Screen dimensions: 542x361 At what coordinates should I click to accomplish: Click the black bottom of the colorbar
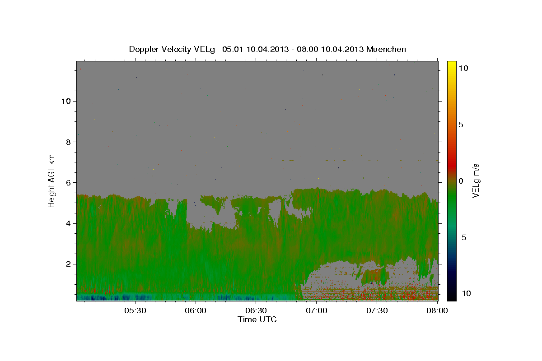[451, 296]
